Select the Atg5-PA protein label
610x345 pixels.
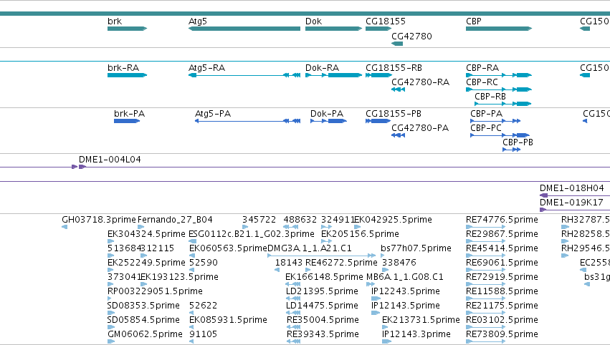pyautogui.click(x=213, y=113)
